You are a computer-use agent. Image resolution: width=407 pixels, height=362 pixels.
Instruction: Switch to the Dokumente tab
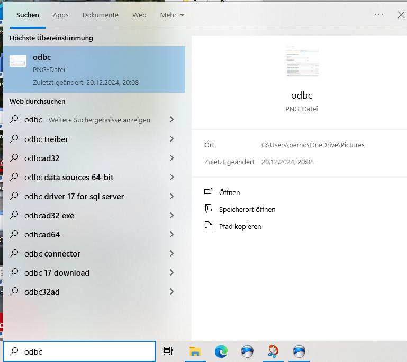tap(100, 15)
